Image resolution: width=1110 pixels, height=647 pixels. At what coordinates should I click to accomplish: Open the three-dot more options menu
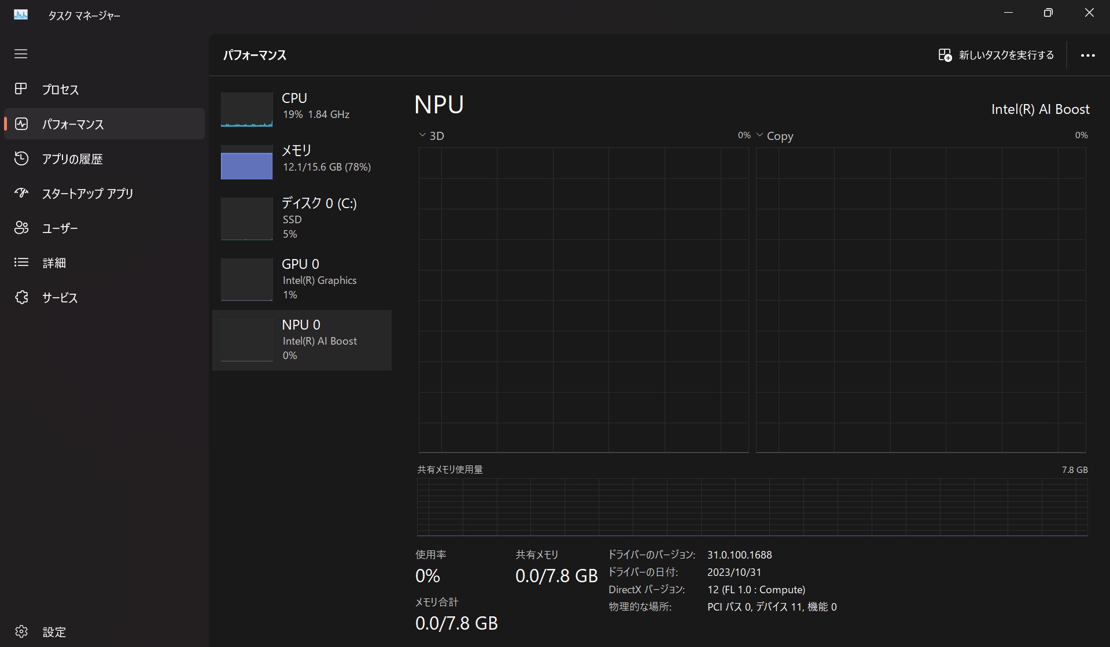[x=1087, y=56]
